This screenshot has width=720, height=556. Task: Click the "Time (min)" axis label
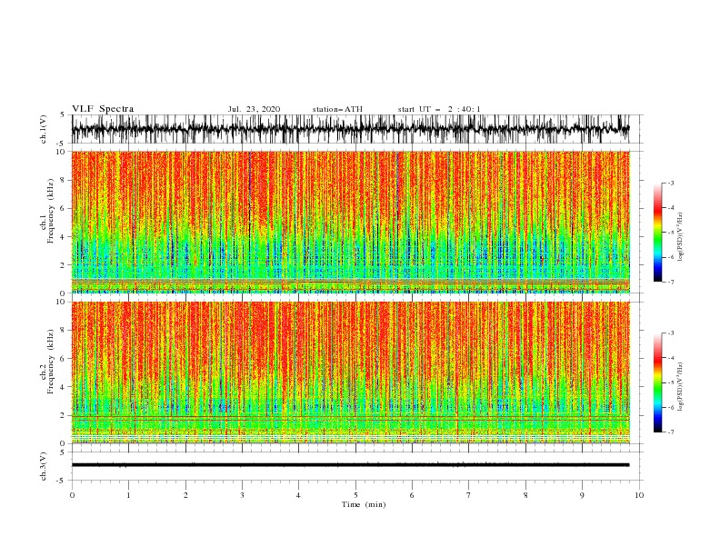[x=364, y=504]
